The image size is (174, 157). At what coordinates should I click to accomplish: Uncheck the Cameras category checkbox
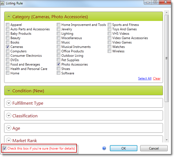8,47
